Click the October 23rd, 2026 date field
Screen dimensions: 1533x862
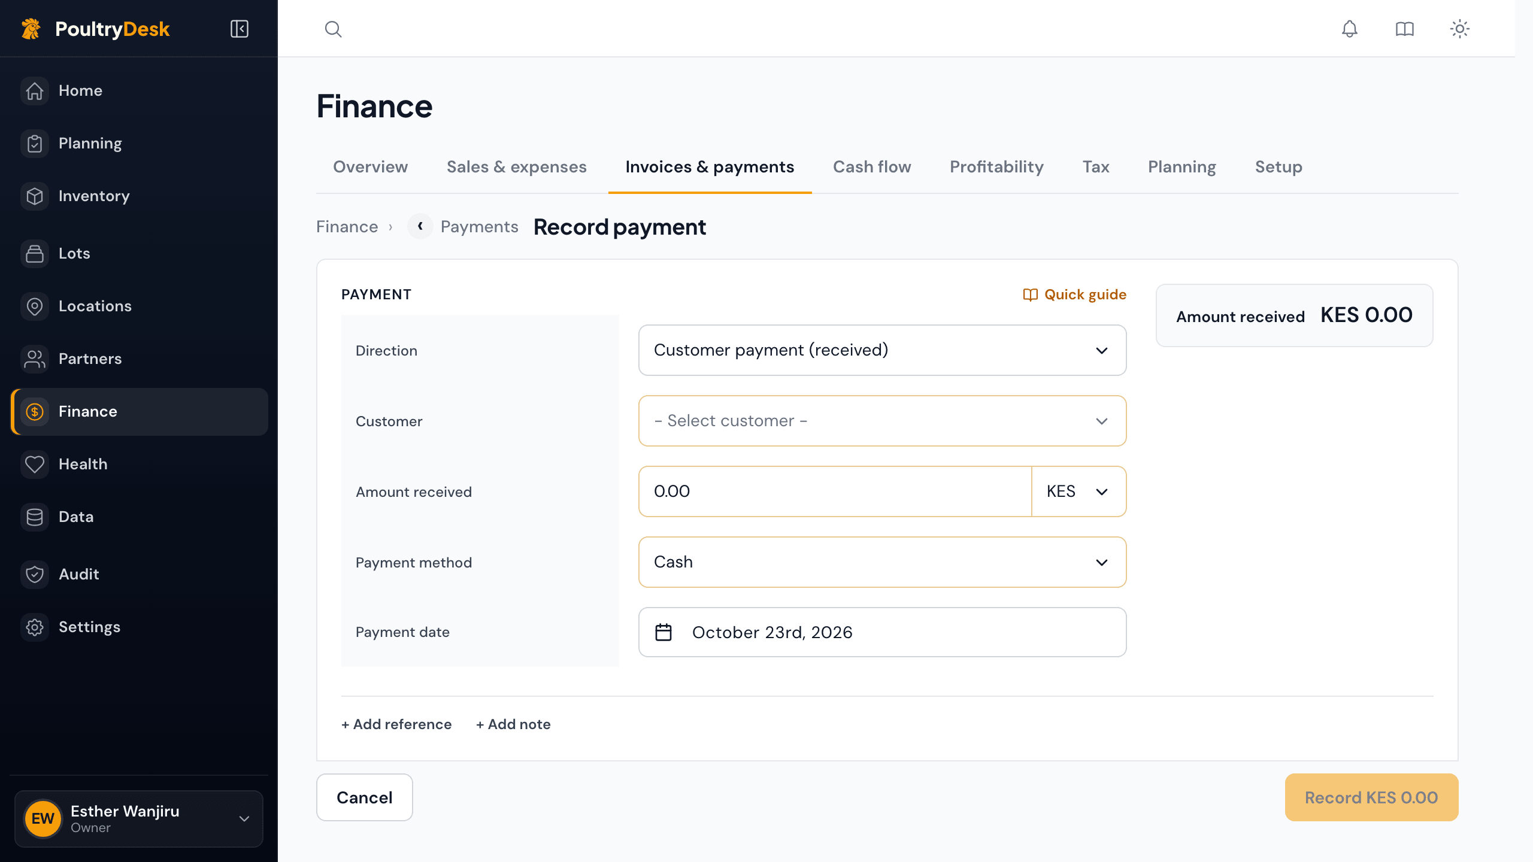tap(882, 632)
